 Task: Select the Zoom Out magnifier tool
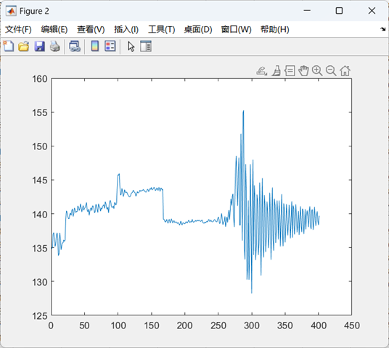click(331, 71)
